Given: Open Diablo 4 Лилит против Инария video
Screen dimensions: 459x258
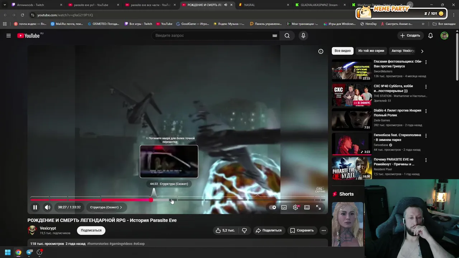Looking at the screenshot, I should point(351,120).
